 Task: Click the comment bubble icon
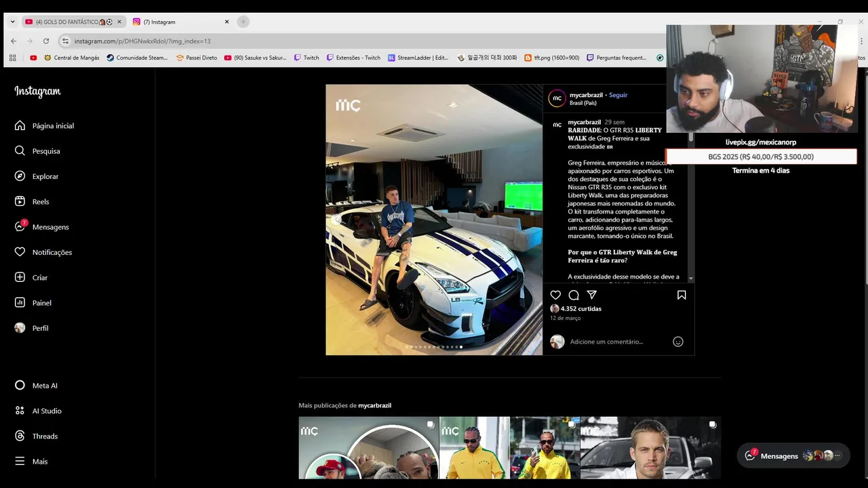tap(574, 295)
